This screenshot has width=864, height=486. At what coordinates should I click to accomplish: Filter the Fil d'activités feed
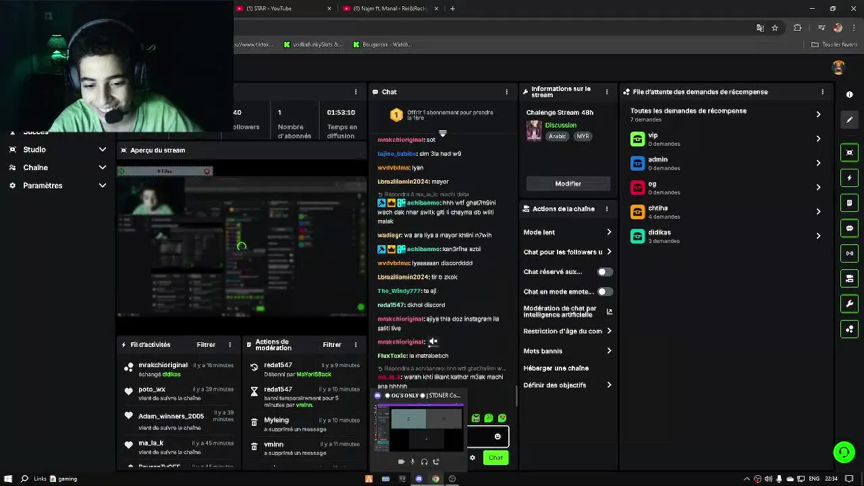[206, 345]
